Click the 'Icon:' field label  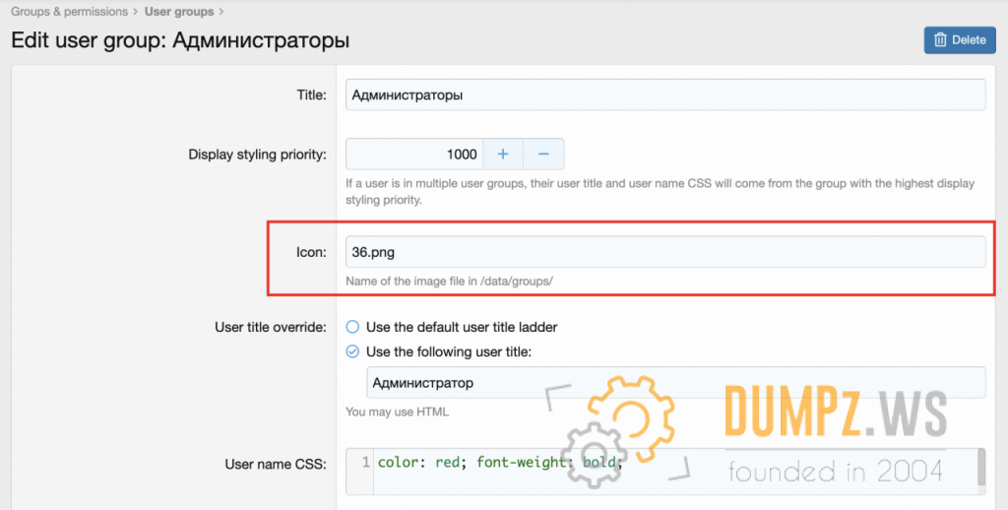311,252
